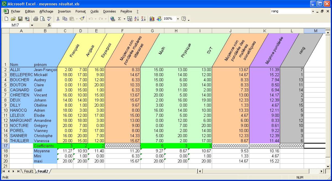Click the Paste clipboard icon
The height and width of the screenshot is (181, 332).
point(72,19)
